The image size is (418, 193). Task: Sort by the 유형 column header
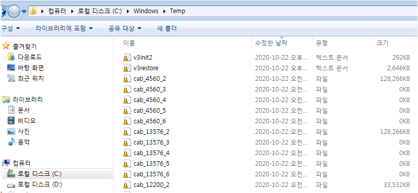coord(322,43)
